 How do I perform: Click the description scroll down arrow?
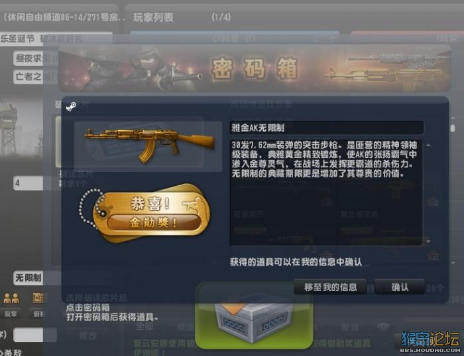(428, 242)
